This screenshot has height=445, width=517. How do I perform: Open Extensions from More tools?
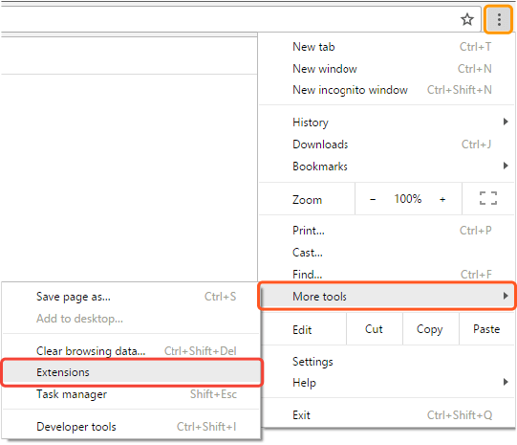(132, 372)
